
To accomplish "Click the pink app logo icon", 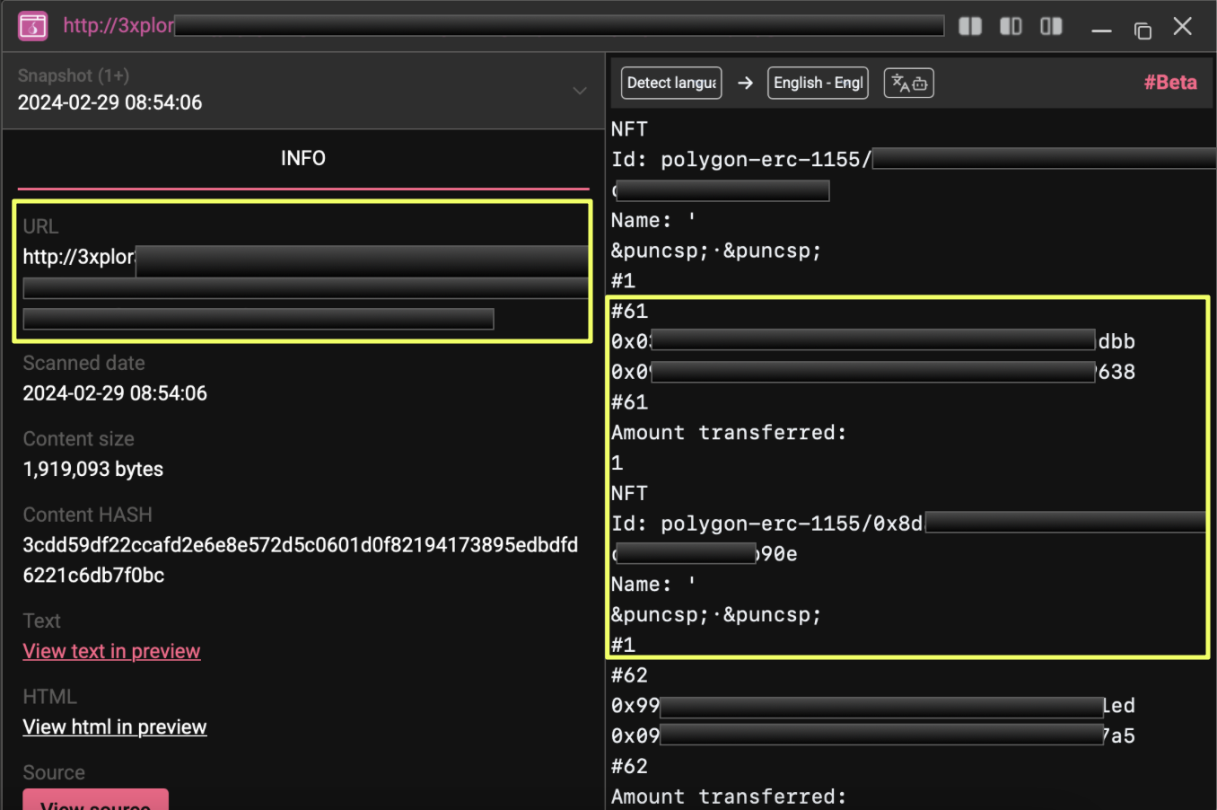I will click(x=33, y=26).
